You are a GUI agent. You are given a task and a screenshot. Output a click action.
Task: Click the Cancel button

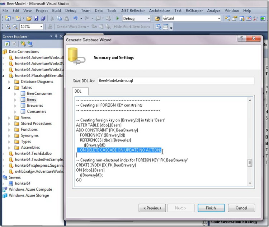point(241,208)
